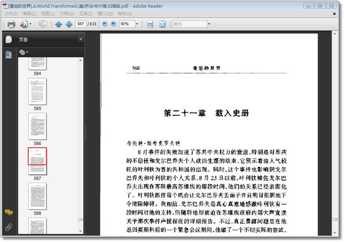This screenshot has height=242, width=344.
Task: Open the pages panel gear options menu
Action: pos(24,52)
